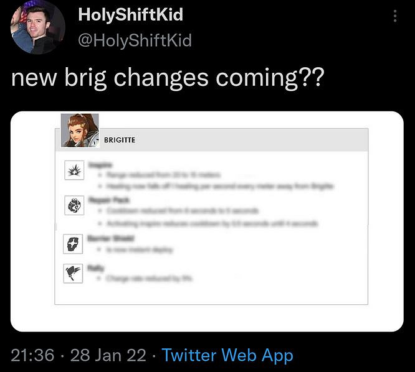Click the 21:36 tweet timestamp

click(32, 355)
